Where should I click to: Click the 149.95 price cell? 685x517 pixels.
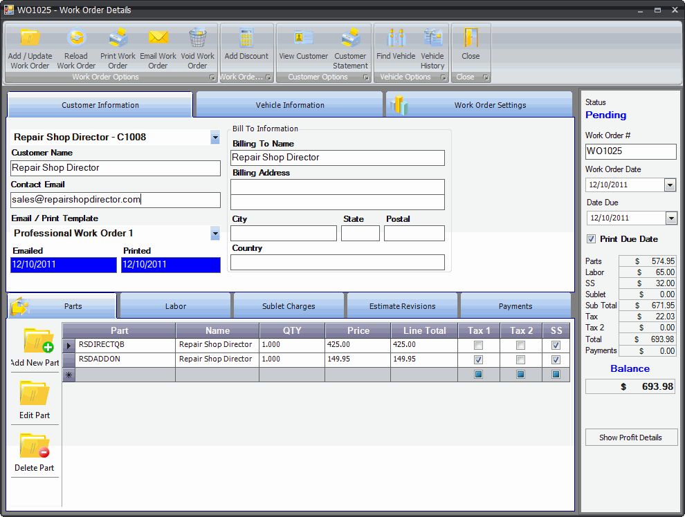click(357, 359)
